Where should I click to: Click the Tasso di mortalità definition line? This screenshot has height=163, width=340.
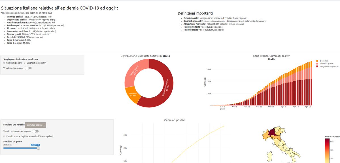click(x=203, y=27)
